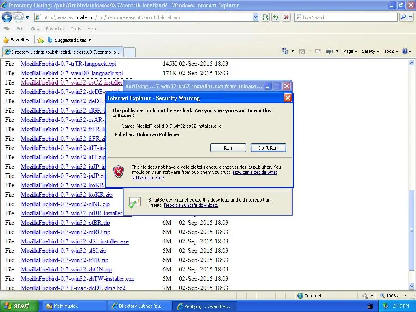Expand the search provider dropdown
416x312 pixels.
tap(411, 17)
